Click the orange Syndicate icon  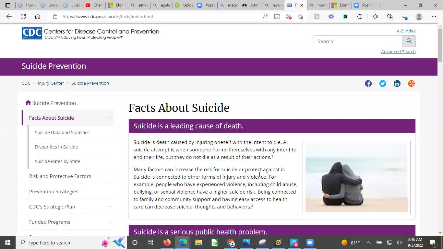411,83
